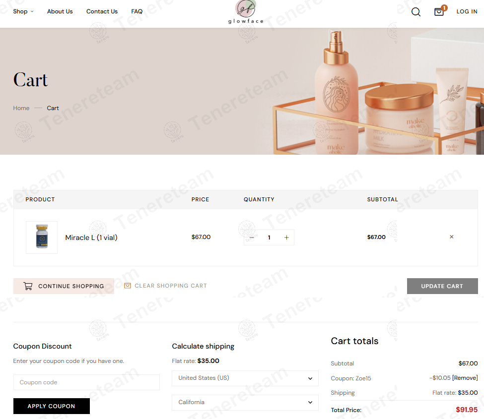Open the California state dropdown
The image size is (484, 419).
click(x=245, y=403)
